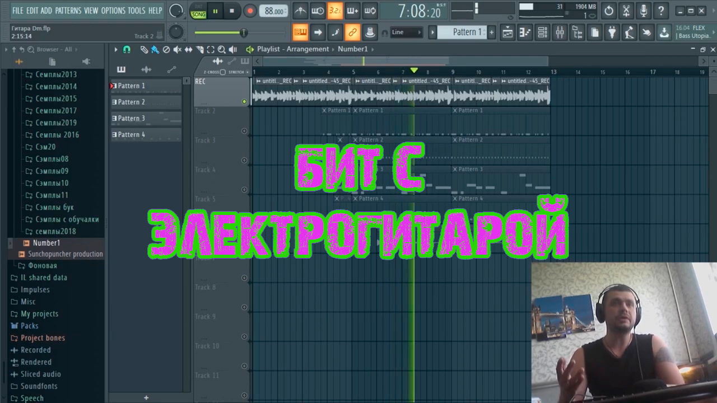Select Pattern 3 in the picker
This screenshot has width=717, height=403.
click(x=146, y=118)
